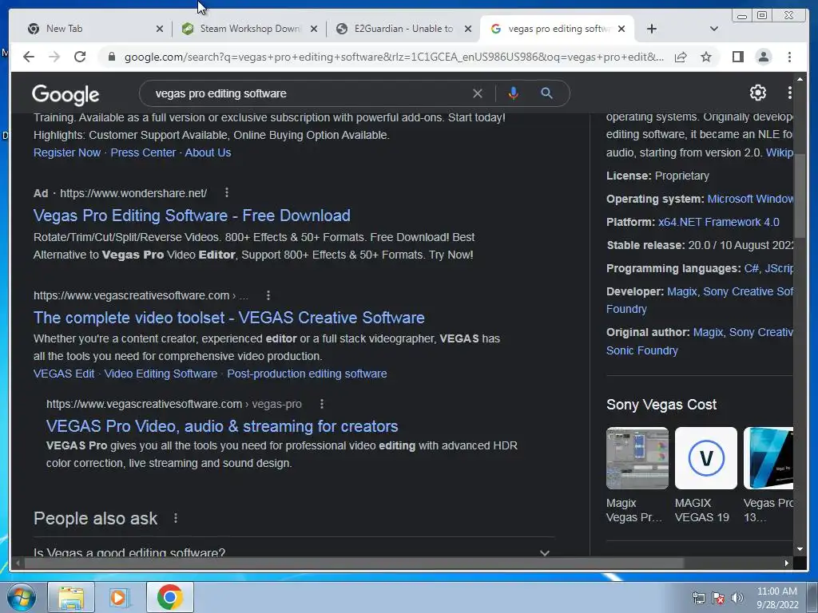
Task: Open Windows Explorer from the taskbar
Action: pos(71,597)
